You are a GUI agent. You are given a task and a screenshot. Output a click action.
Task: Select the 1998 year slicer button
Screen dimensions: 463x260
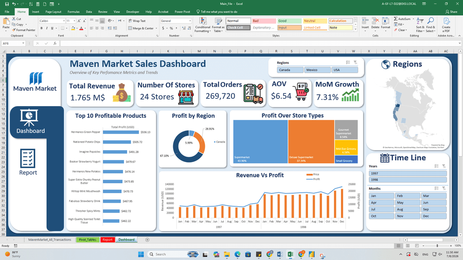[x=407, y=180]
